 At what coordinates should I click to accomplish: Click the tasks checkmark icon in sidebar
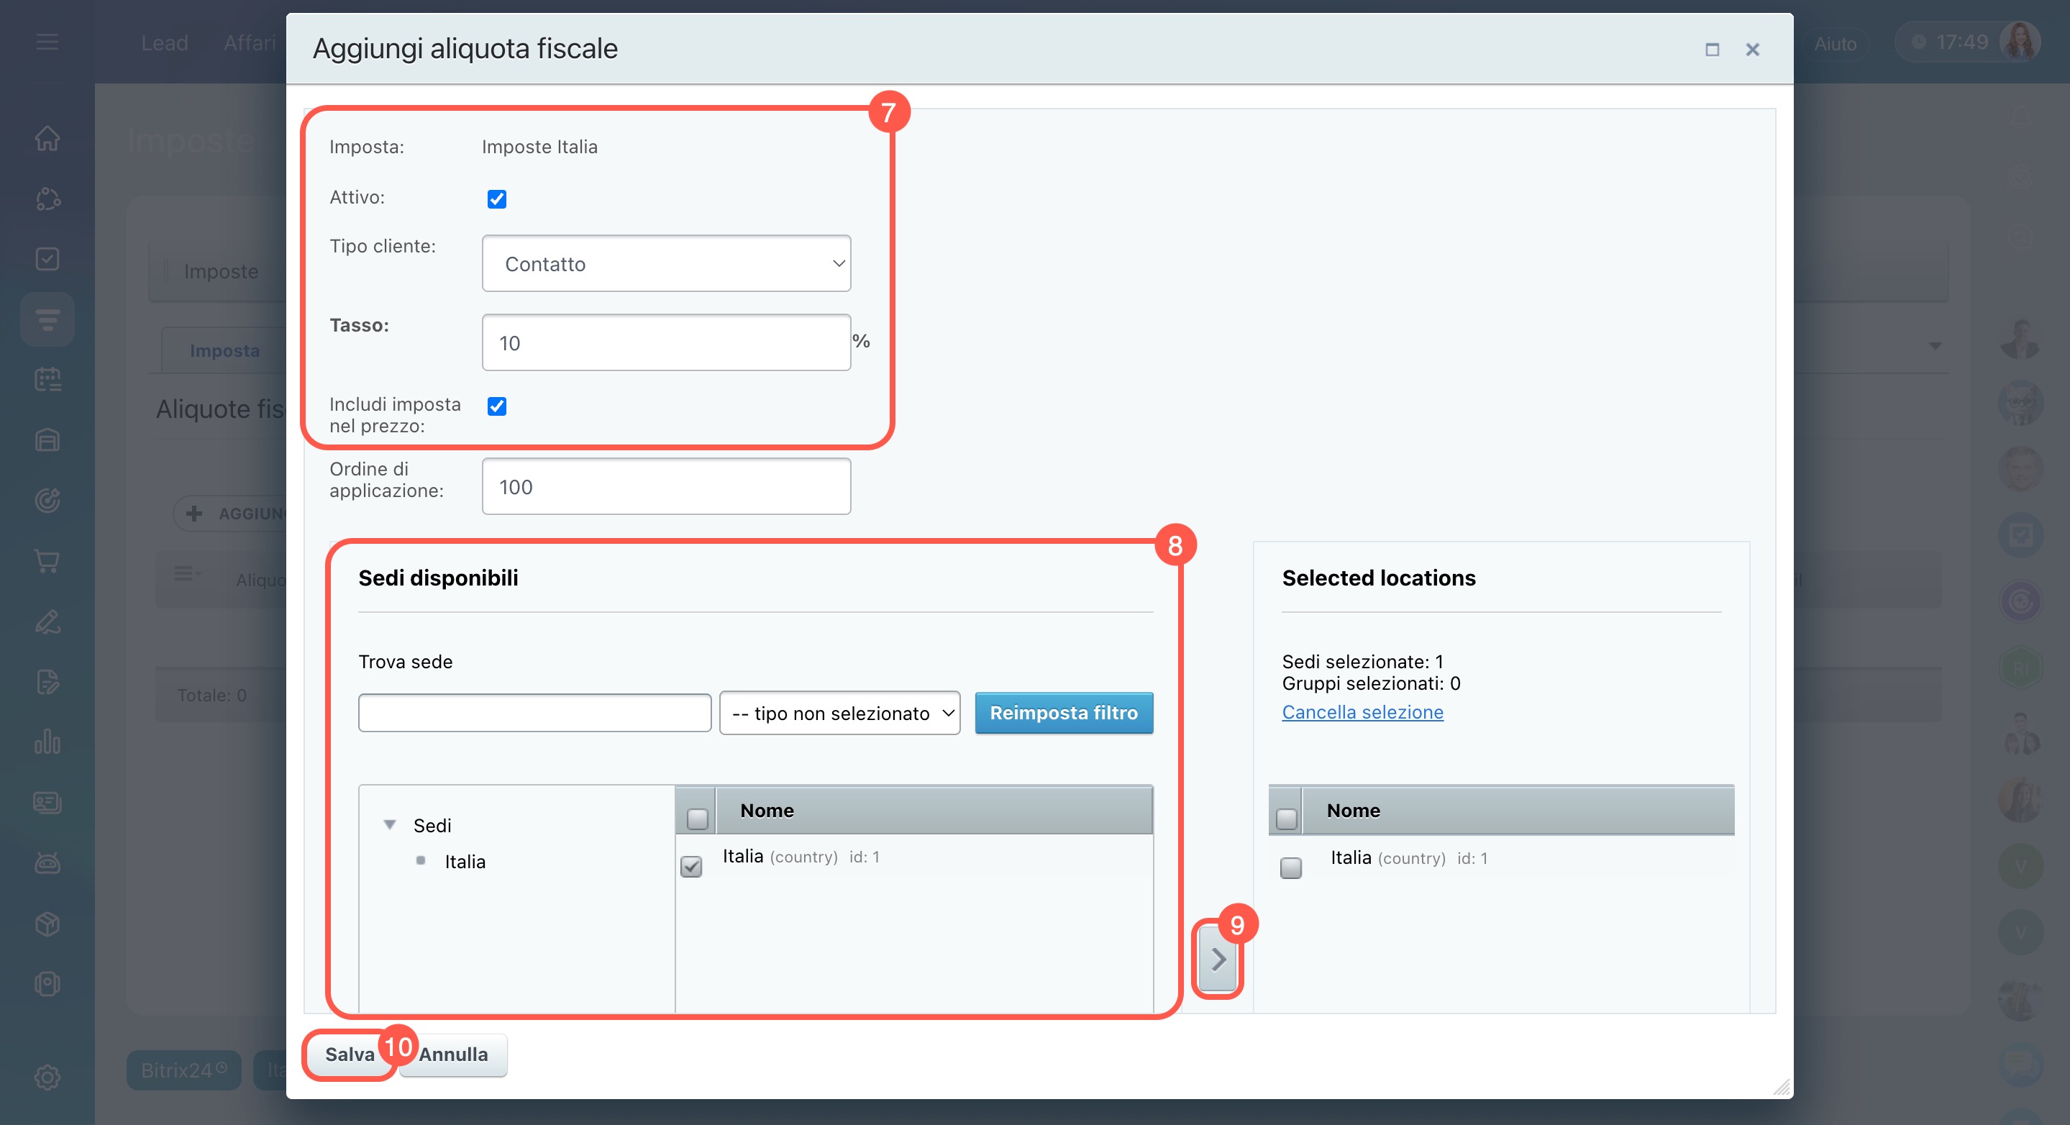[x=47, y=259]
